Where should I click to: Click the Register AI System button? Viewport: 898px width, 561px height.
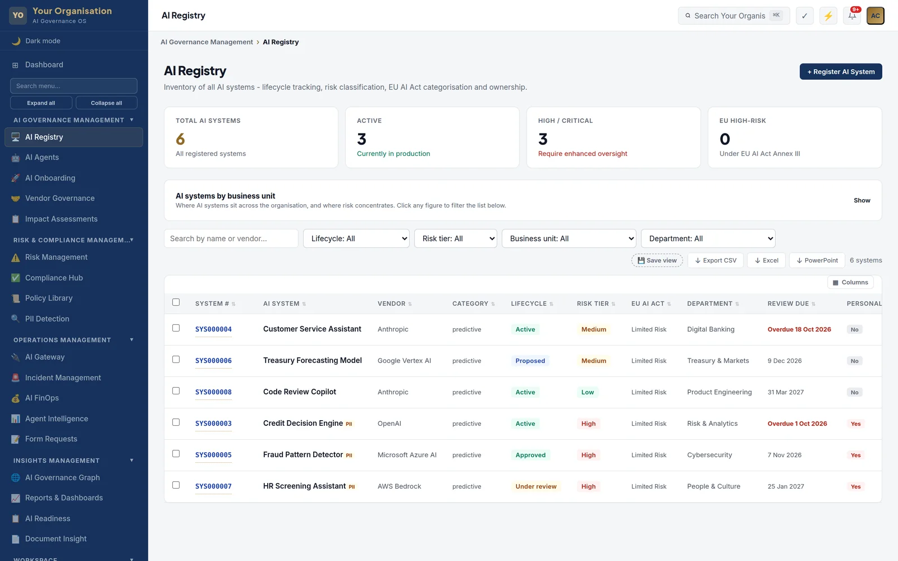(x=841, y=72)
